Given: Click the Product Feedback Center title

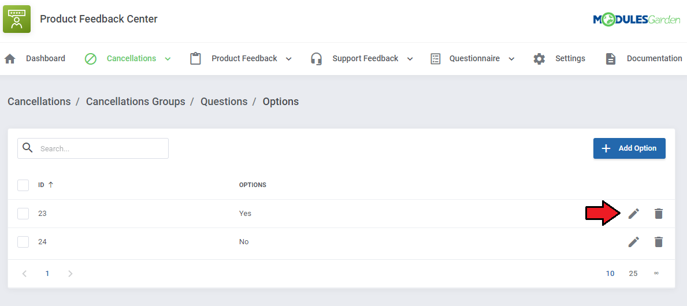Looking at the screenshot, I should coord(99,19).
